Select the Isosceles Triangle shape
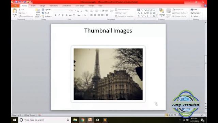 tap(139, 13)
